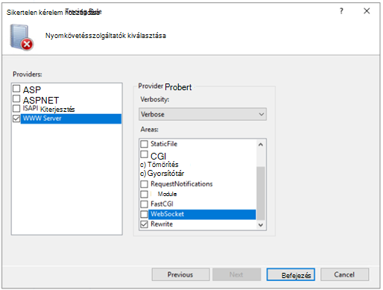This screenshot has height=290, width=383.
Task: Click the Areas list scroll down arrow
Action: tap(261, 225)
